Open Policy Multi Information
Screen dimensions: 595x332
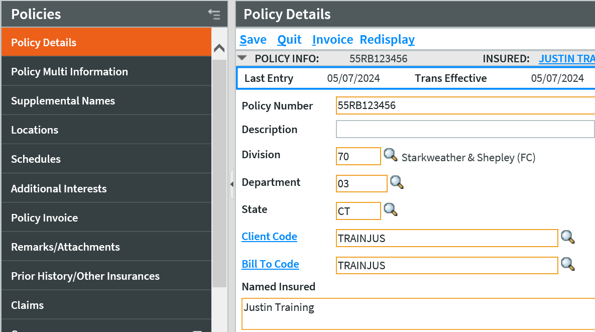click(106, 71)
